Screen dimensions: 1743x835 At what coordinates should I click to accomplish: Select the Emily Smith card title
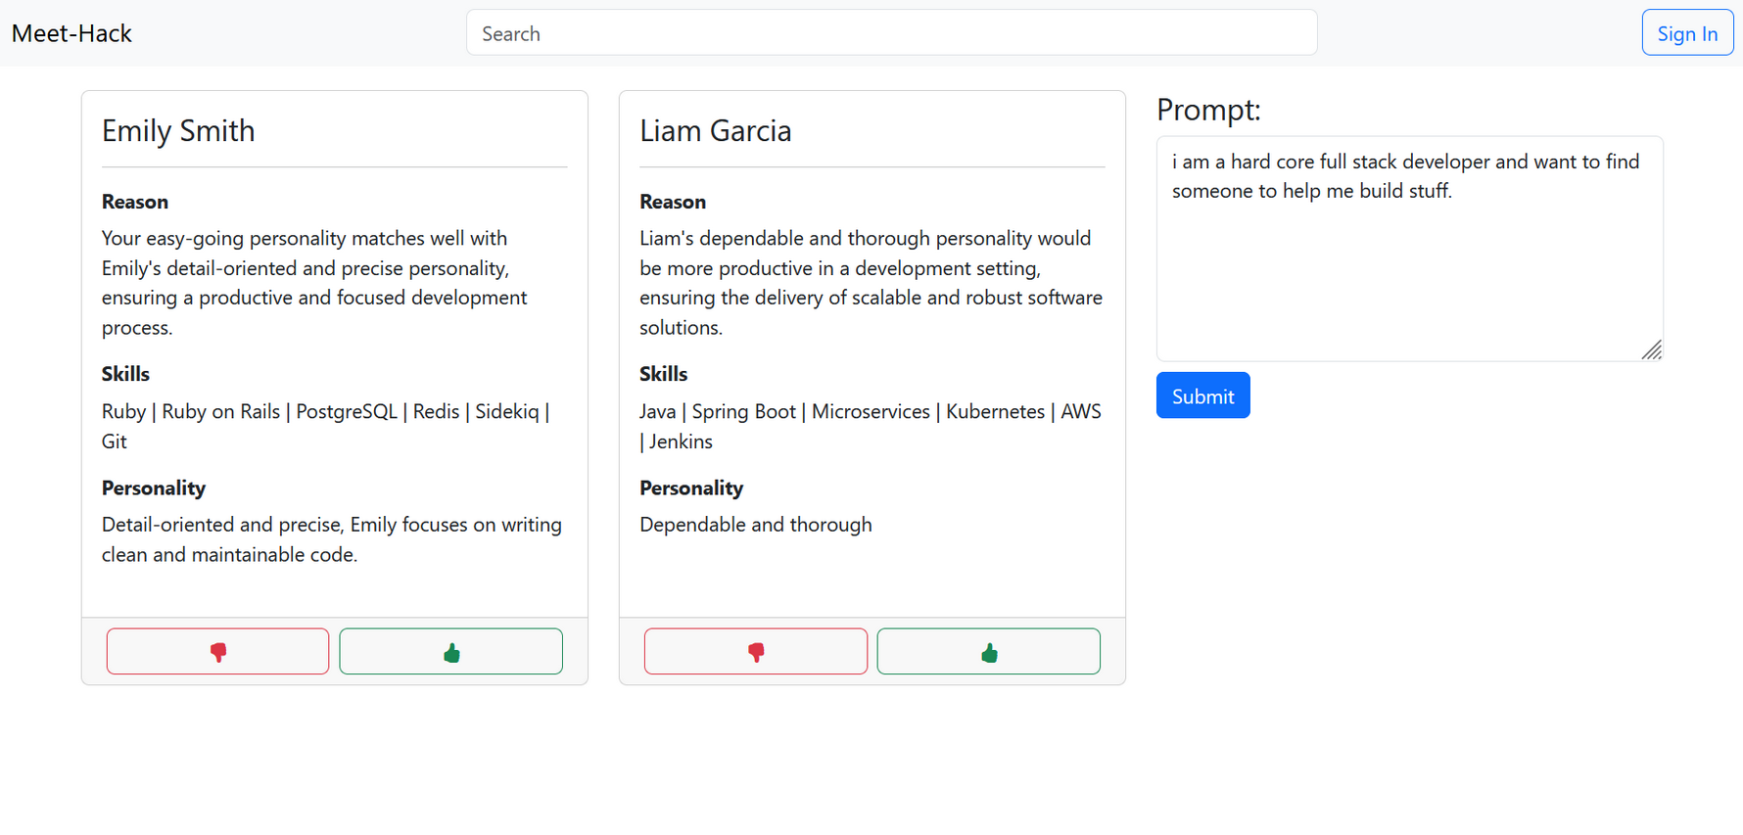pos(178,131)
